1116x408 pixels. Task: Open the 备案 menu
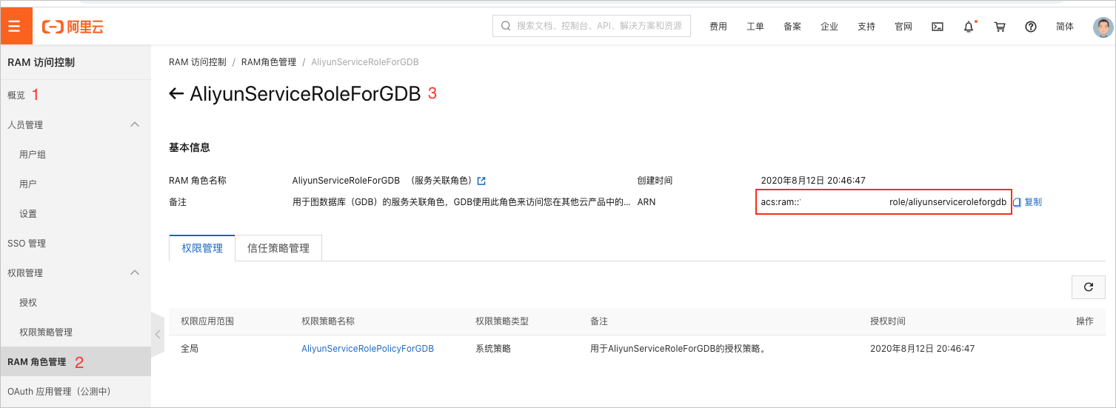(792, 27)
